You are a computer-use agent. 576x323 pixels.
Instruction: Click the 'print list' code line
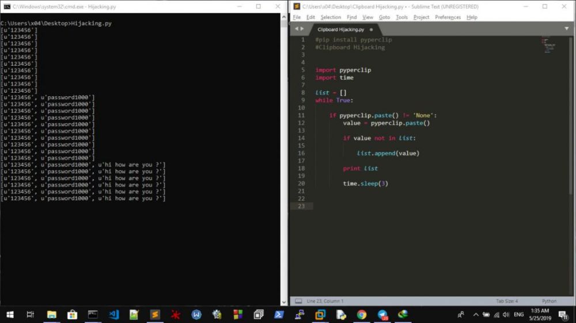point(360,169)
